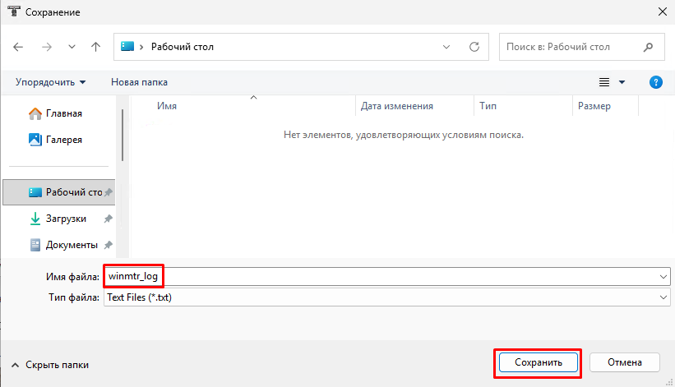Sort by the Размер column
This screenshot has width=675, height=387.
click(594, 106)
